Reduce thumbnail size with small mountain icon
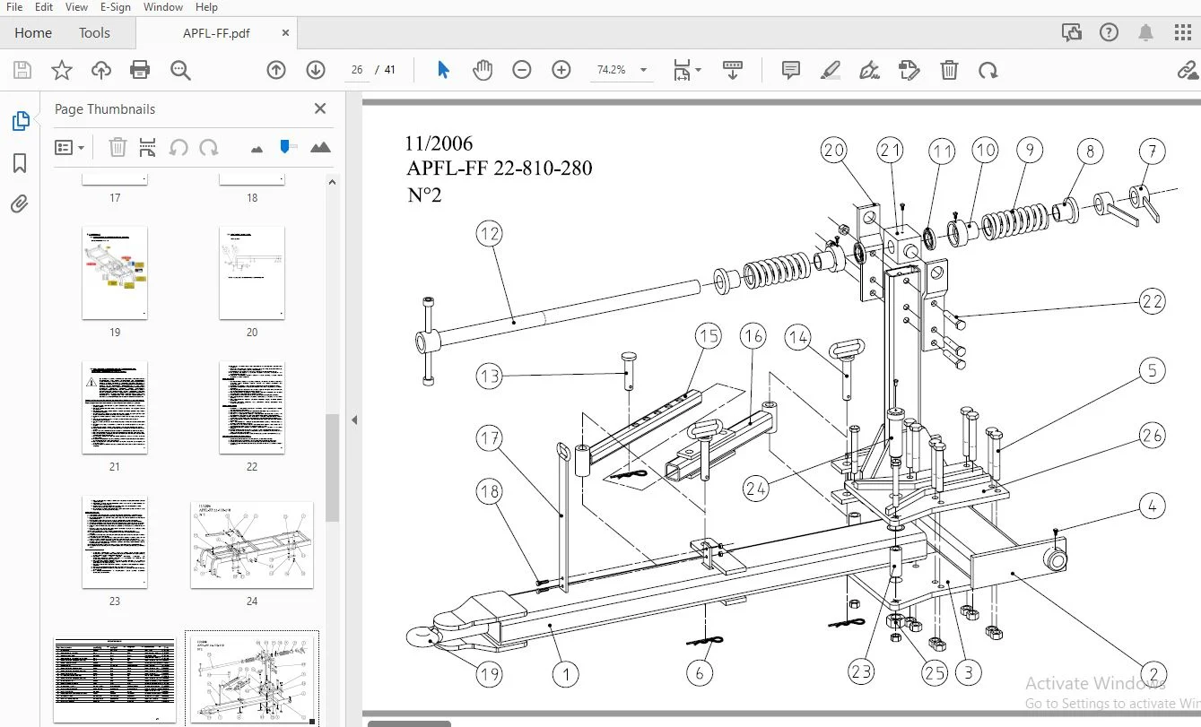The width and height of the screenshot is (1201, 727). tap(257, 148)
